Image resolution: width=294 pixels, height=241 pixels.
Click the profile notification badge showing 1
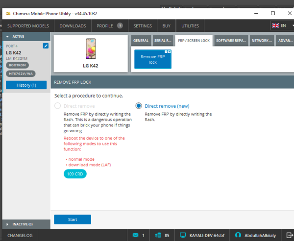click(x=120, y=25)
